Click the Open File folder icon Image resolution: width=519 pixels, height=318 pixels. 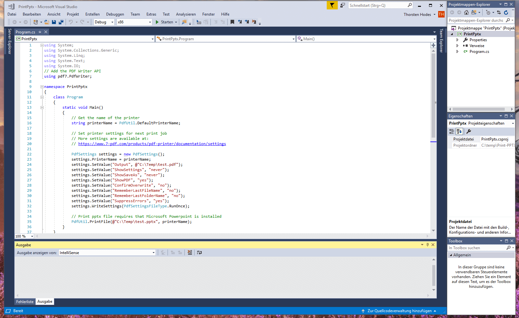click(x=47, y=22)
